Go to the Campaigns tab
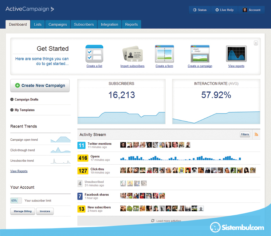 tap(58, 24)
